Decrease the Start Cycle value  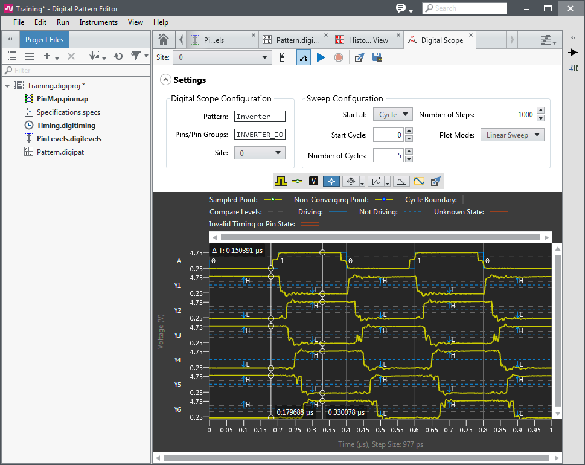pos(409,139)
